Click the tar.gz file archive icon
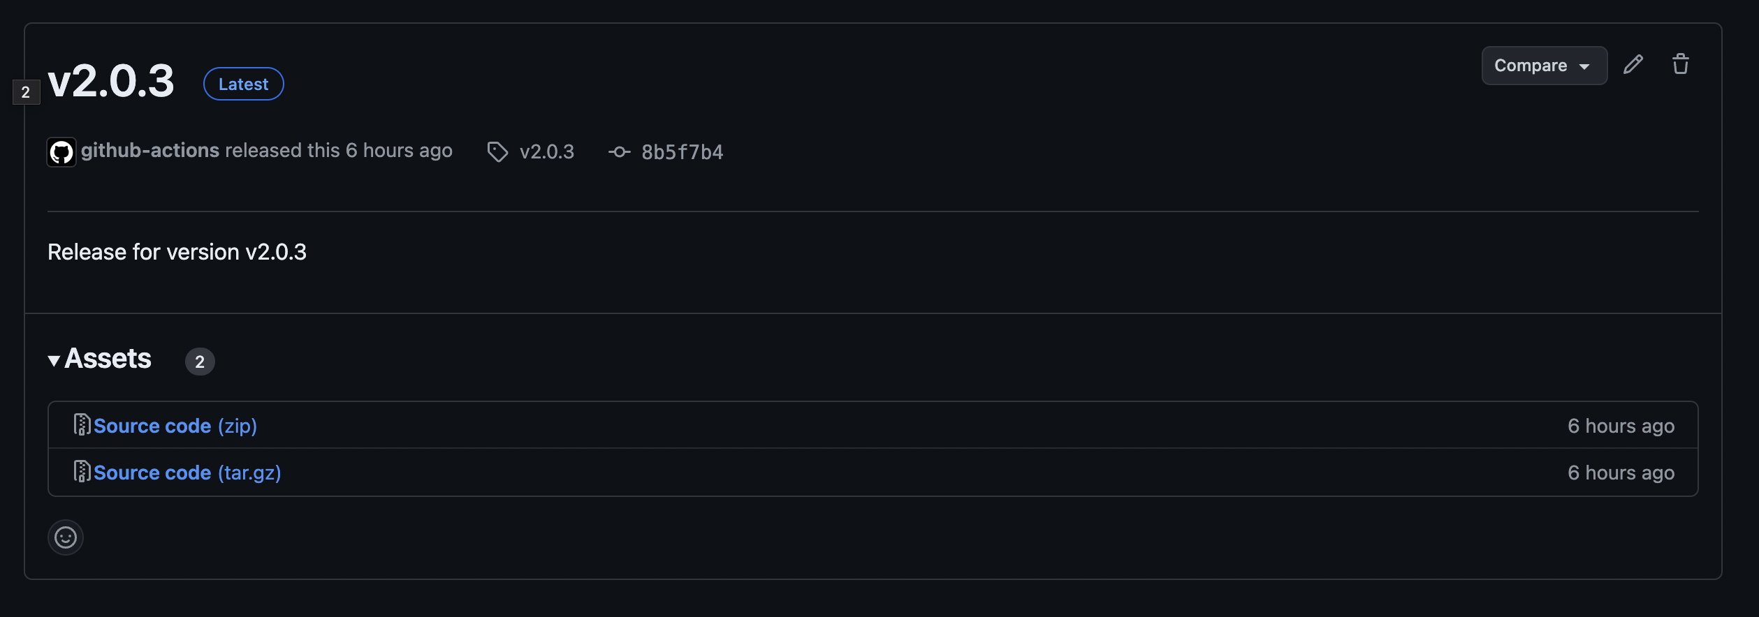 [82, 471]
